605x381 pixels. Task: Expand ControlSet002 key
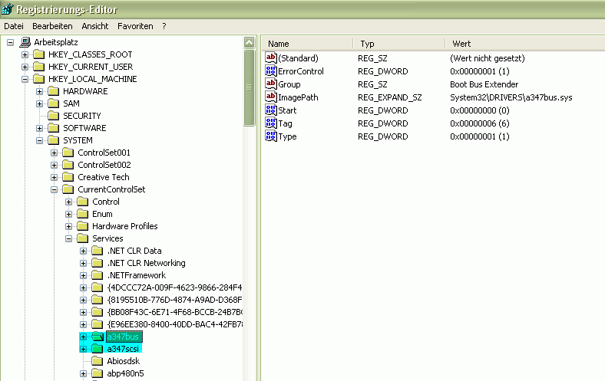pos(55,166)
